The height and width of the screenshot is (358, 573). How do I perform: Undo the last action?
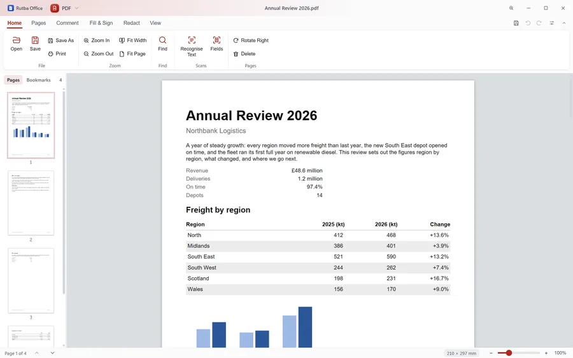pyautogui.click(x=528, y=23)
